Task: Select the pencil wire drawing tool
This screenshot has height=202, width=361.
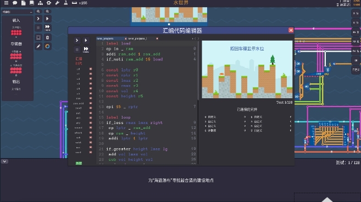Action: point(38,46)
